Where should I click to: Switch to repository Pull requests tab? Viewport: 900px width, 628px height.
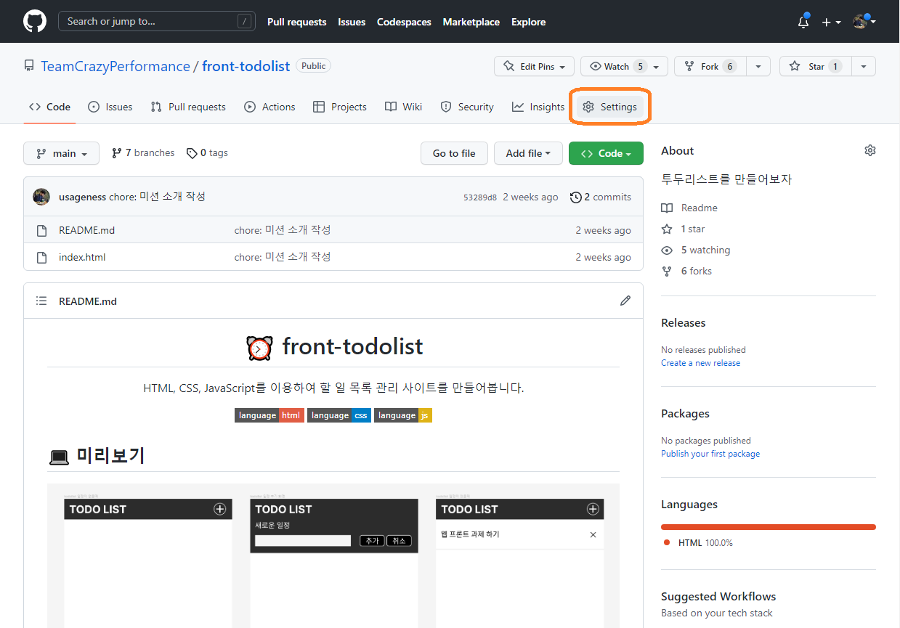(188, 107)
